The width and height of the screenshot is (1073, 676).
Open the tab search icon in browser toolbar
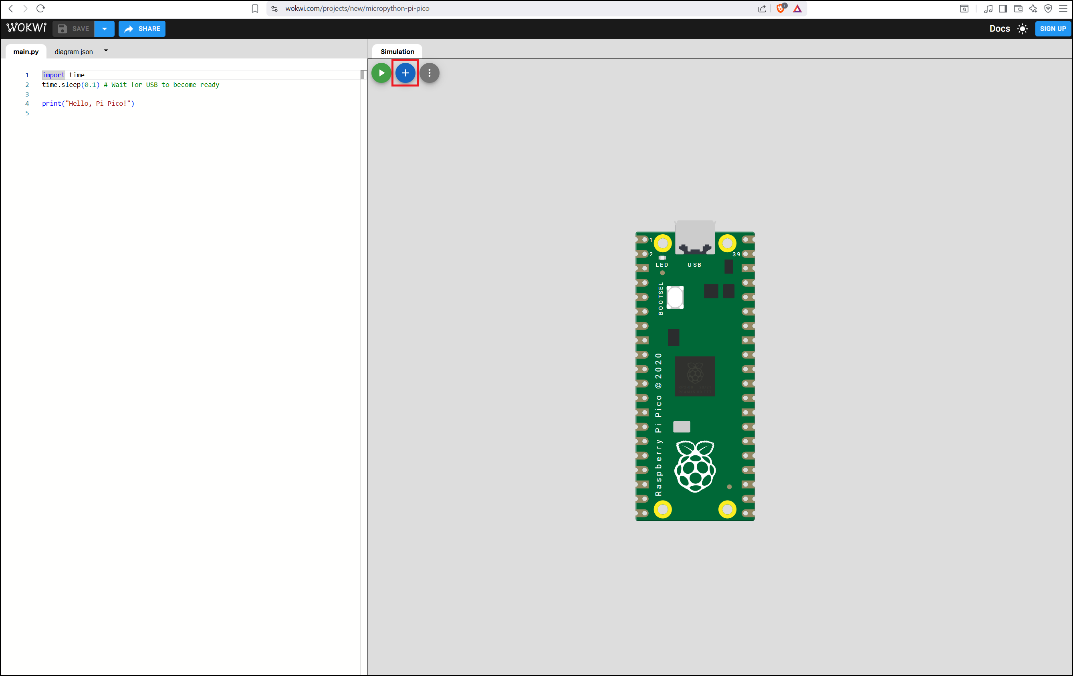pos(964,8)
